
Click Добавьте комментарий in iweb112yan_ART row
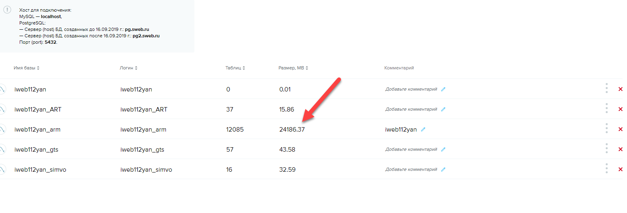[411, 109]
